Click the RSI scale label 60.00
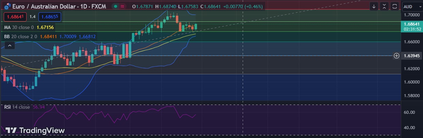Image resolution: width=423 pixels, height=138 pixels. coord(409,112)
